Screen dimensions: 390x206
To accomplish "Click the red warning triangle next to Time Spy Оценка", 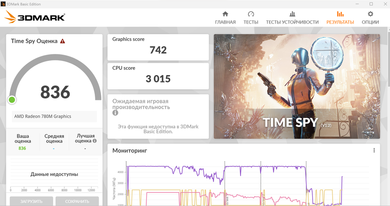I will 62,41.
